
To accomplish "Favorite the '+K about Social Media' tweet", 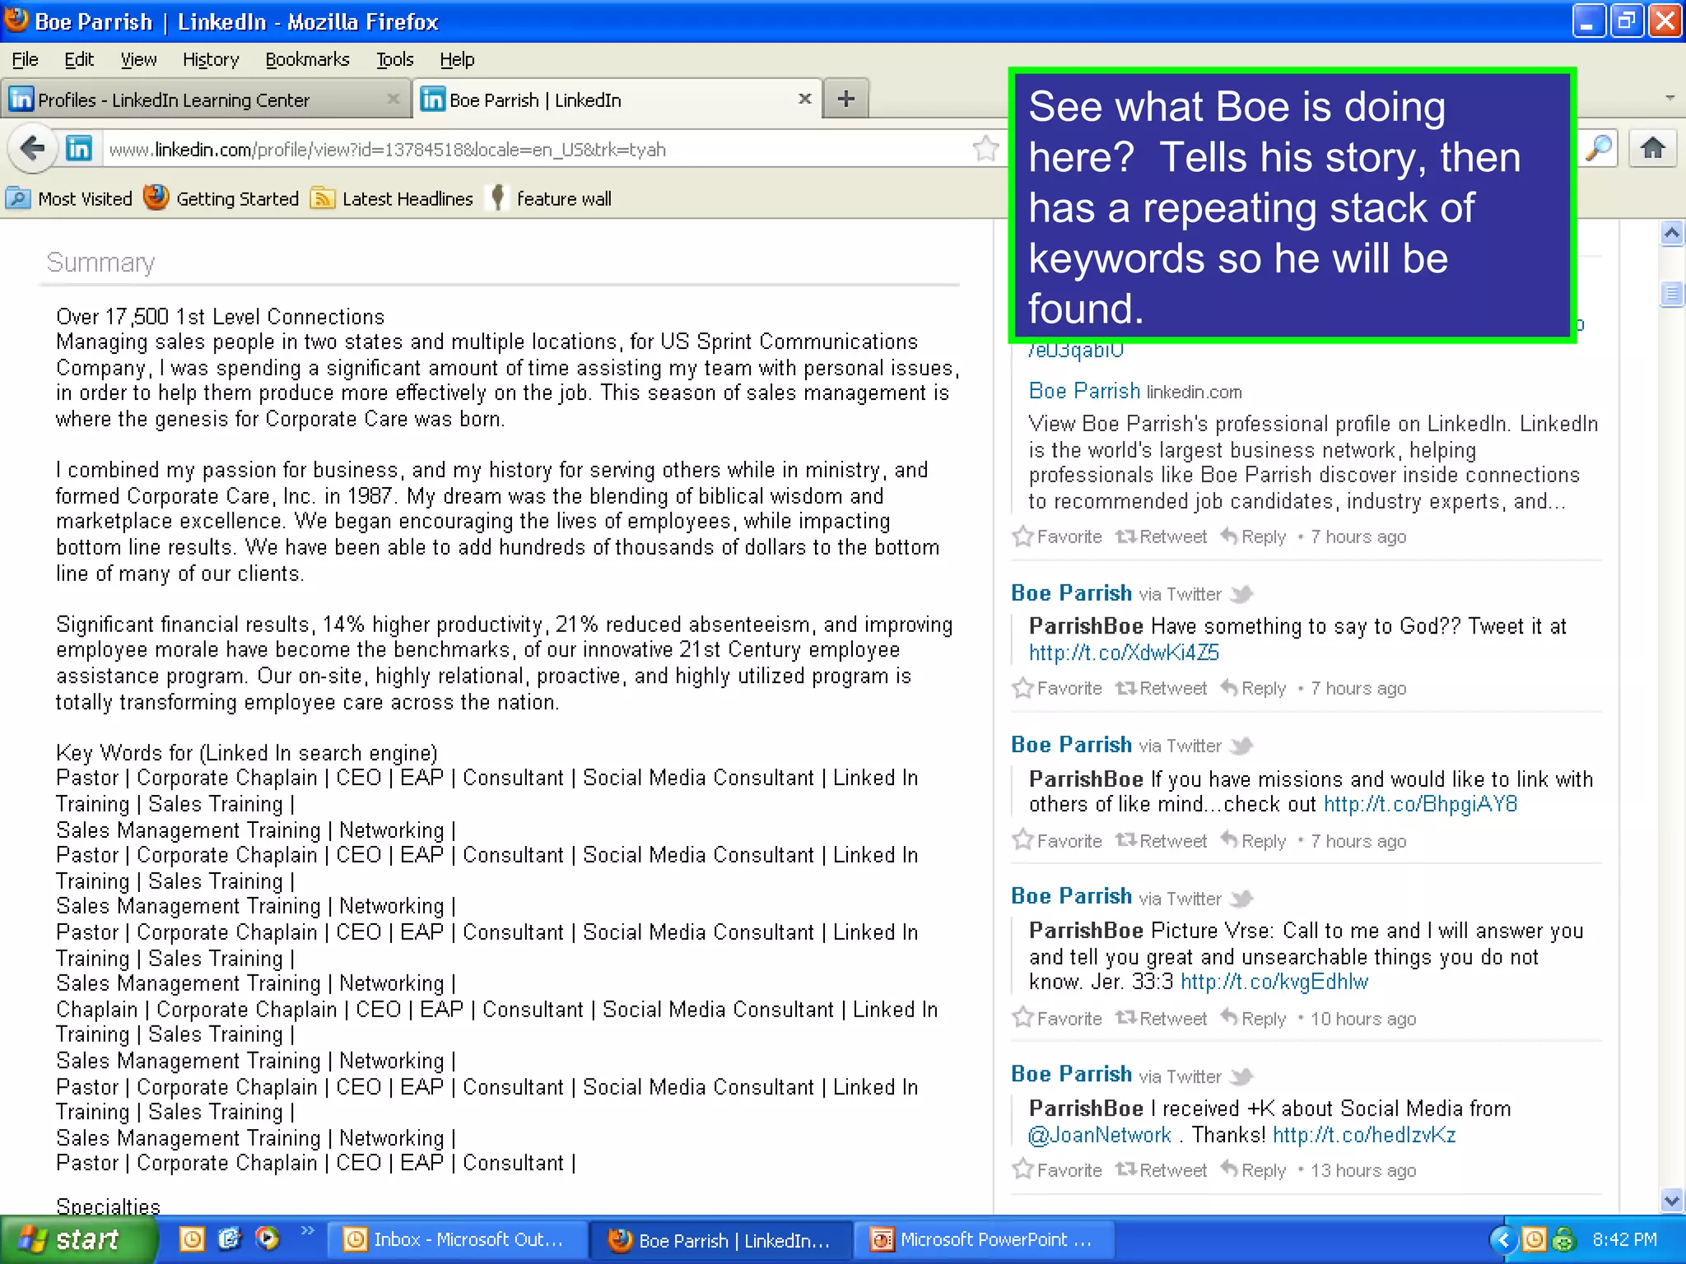I will (1058, 1170).
